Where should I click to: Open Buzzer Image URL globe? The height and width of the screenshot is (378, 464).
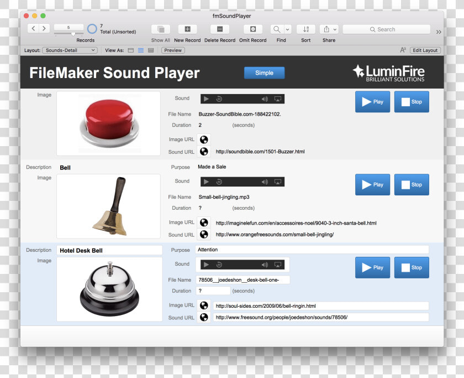(x=204, y=139)
